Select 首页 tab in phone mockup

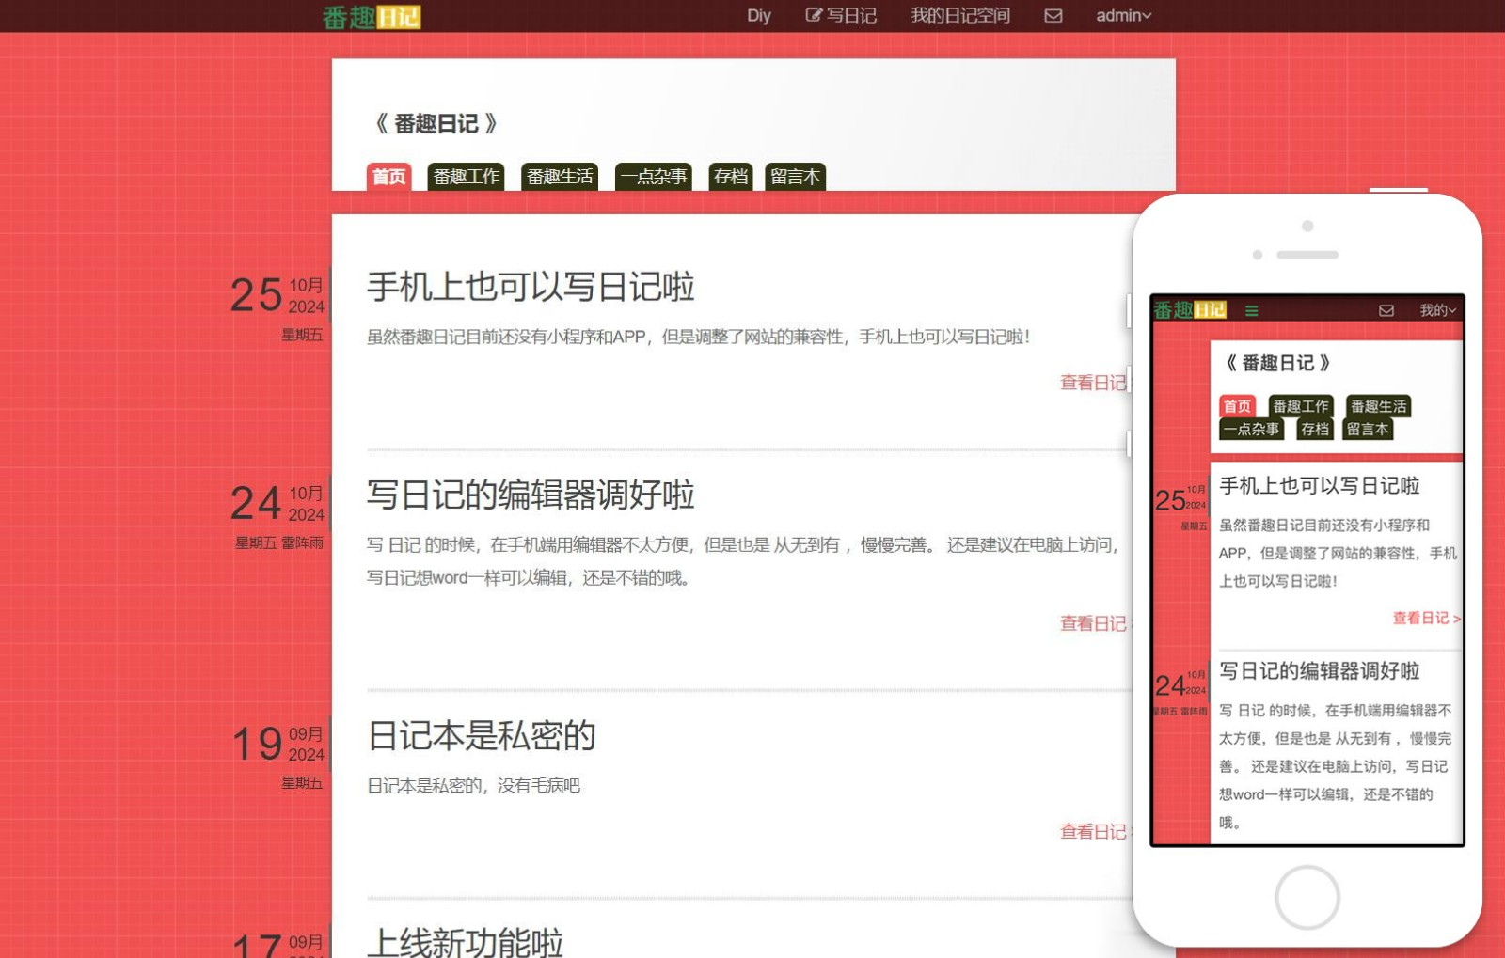pyautogui.click(x=1237, y=406)
